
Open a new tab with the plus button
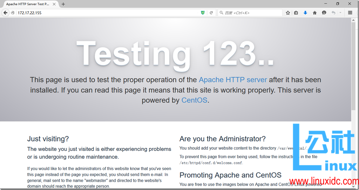click(63, 4)
